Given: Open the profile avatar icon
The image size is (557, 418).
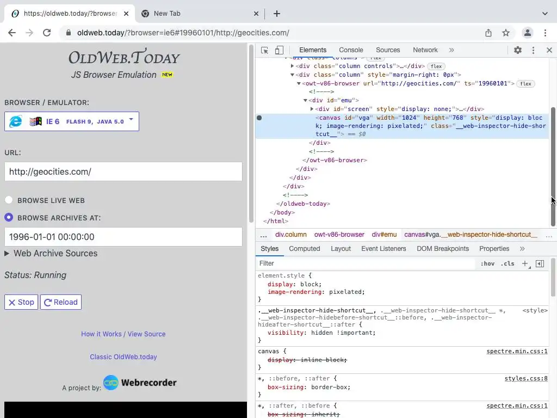Looking at the screenshot, I should (528, 33).
